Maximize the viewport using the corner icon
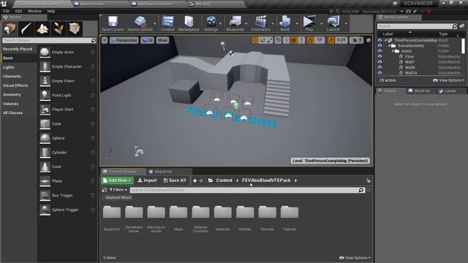 369,40
